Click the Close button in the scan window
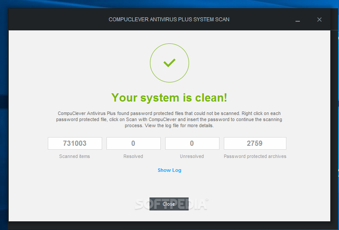This screenshot has width=339, height=230. [x=169, y=204]
